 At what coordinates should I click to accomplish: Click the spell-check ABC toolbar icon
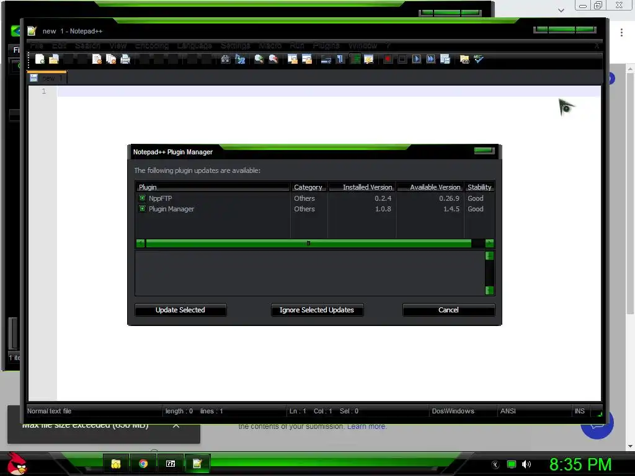click(479, 59)
